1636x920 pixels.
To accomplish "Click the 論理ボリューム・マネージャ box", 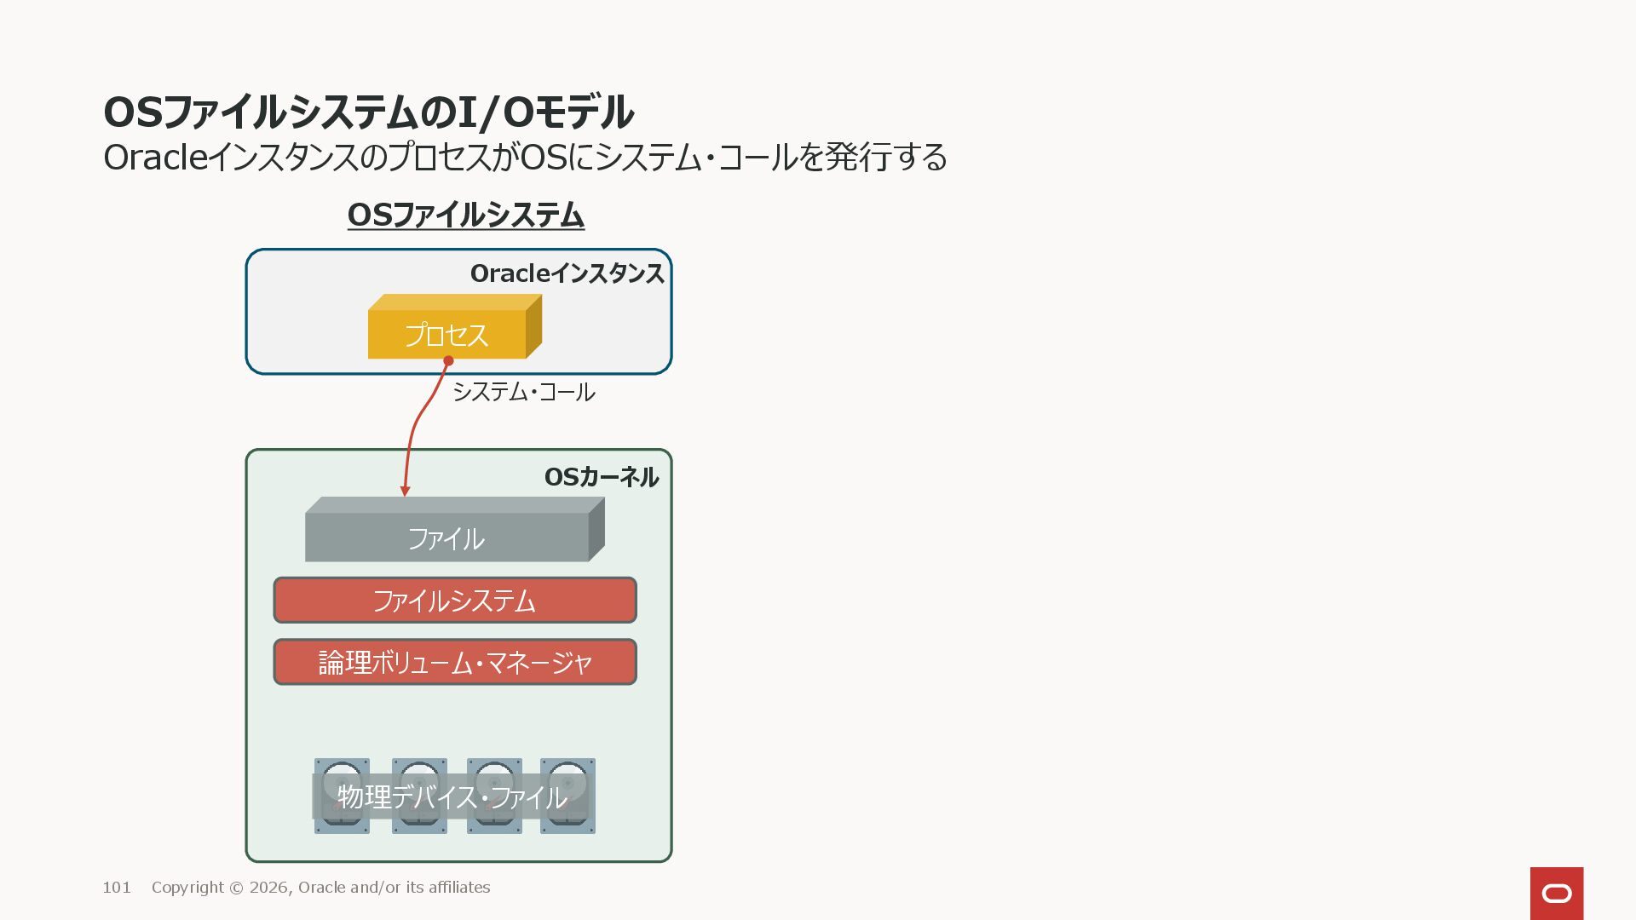I will click(454, 662).
